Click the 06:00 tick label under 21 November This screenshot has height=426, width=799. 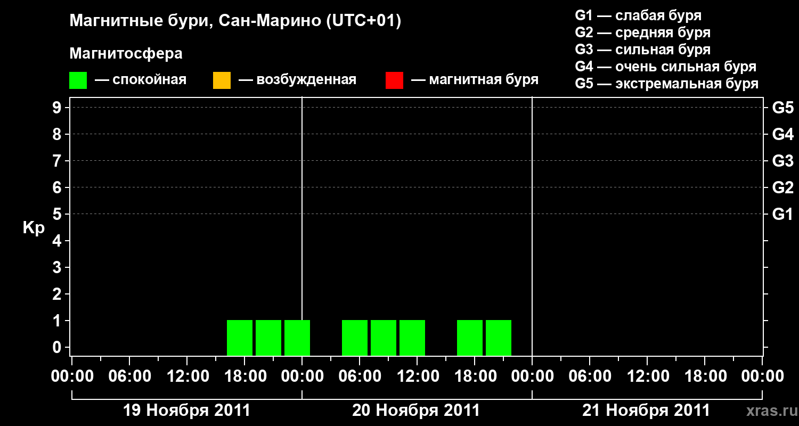click(590, 376)
